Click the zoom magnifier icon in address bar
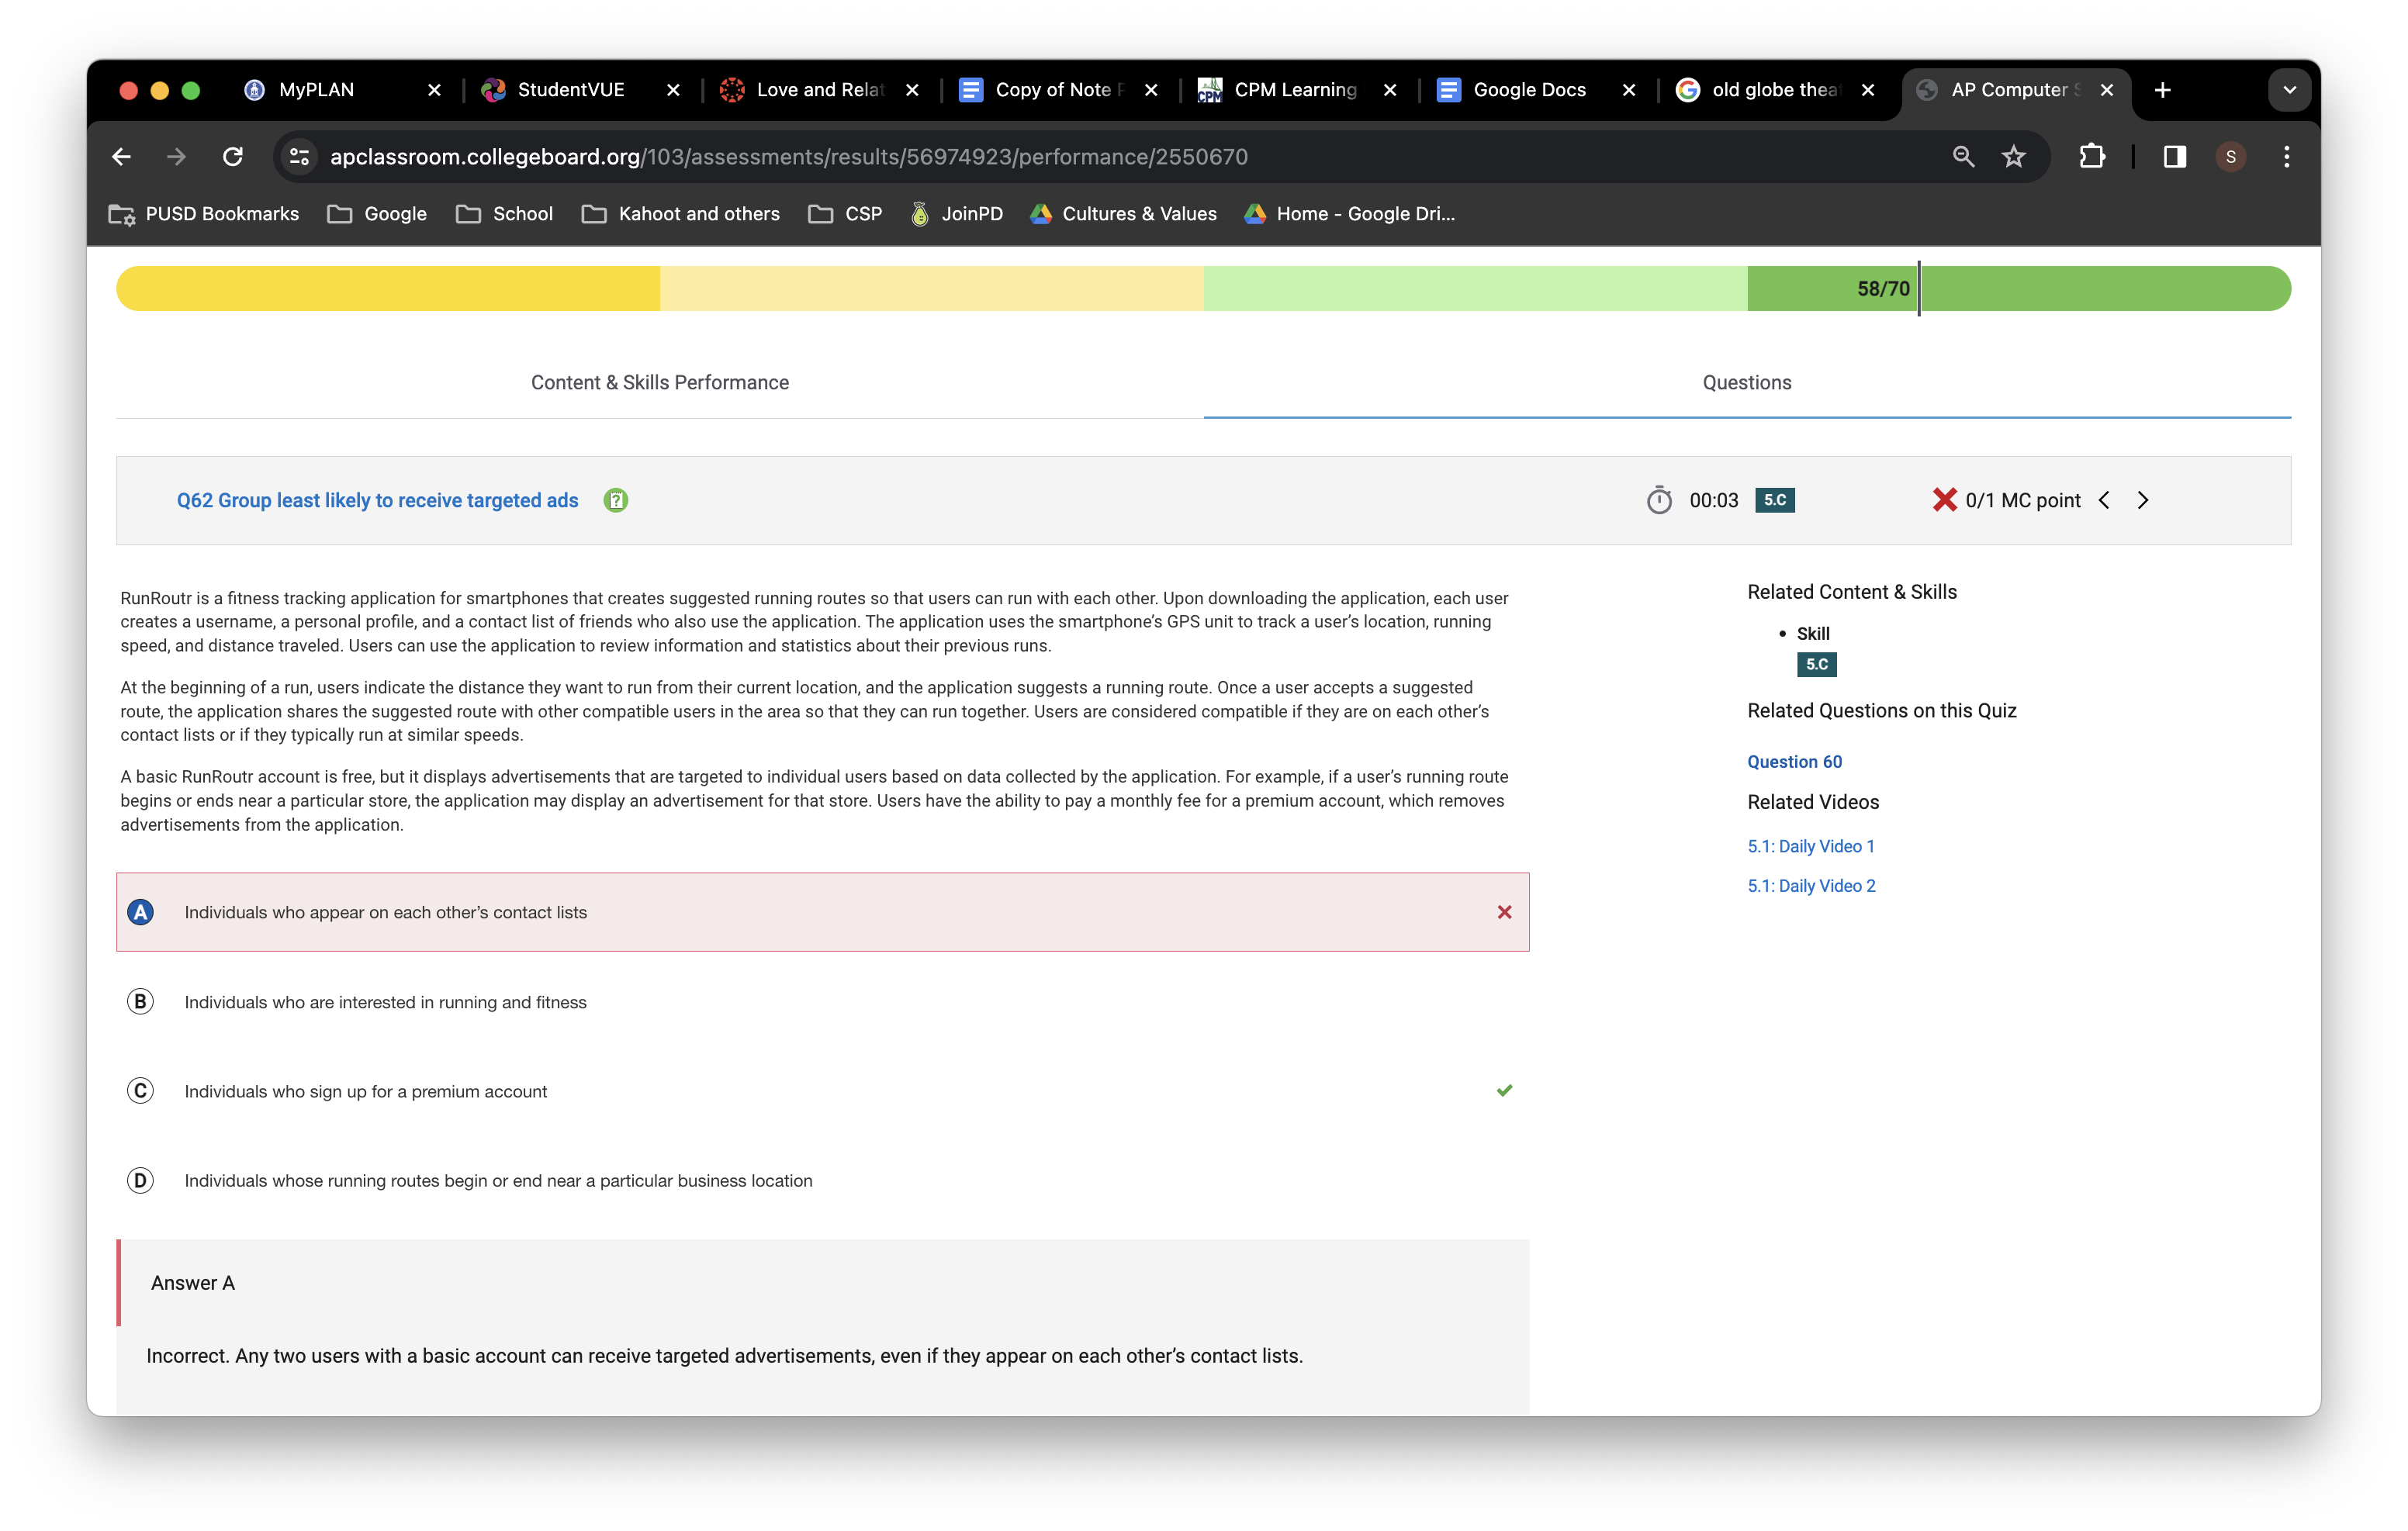Image resolution: width=2408 pixels, height=1531 pixels. point(1963,157)
